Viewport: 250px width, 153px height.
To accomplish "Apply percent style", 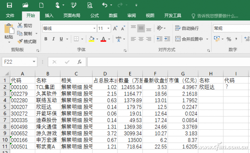I will click(x=229, y=39).
